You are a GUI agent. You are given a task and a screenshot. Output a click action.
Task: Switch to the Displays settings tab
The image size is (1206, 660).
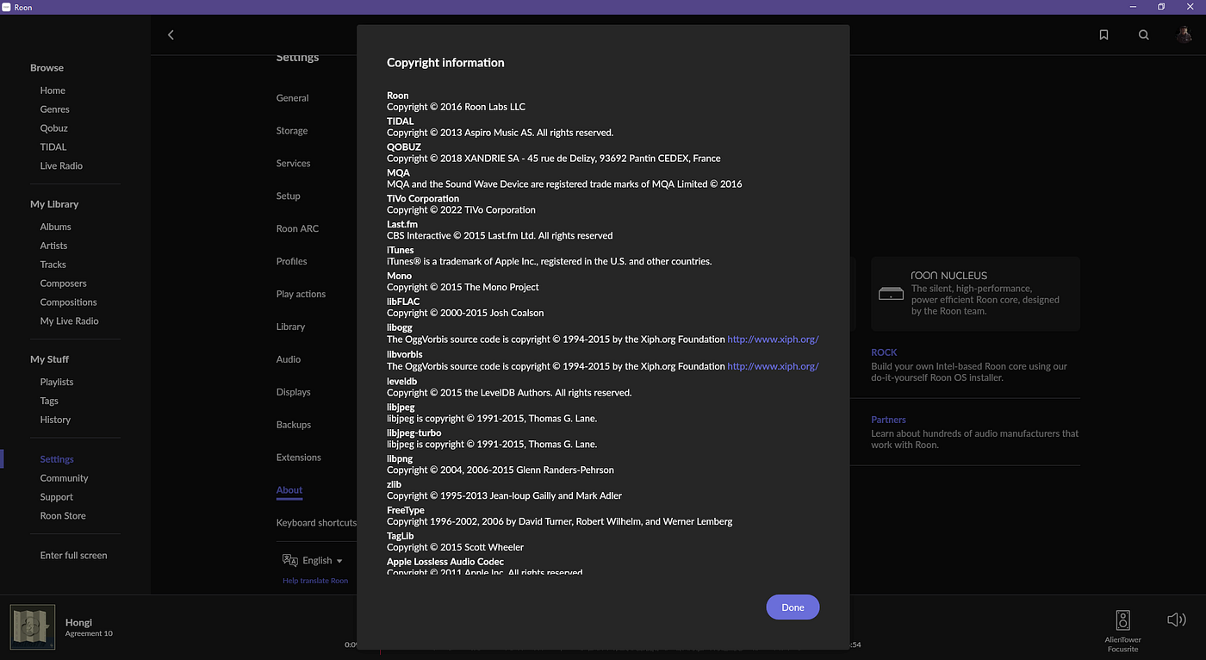tap(293, 393)
